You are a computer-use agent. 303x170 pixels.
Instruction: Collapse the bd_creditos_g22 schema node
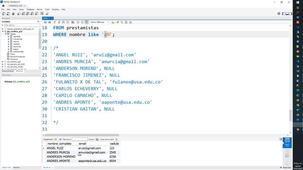(x=3, y=32)
